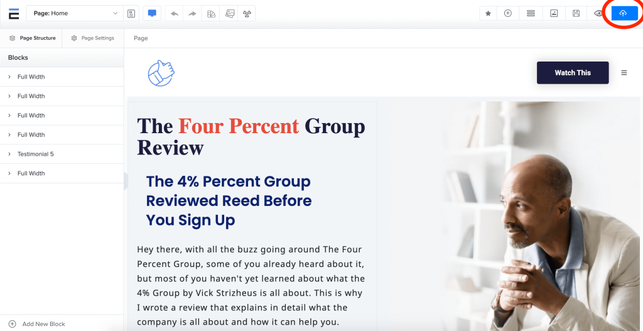Click Add New Block
Viewport: 643px width, 331px height.
point(37,323)
